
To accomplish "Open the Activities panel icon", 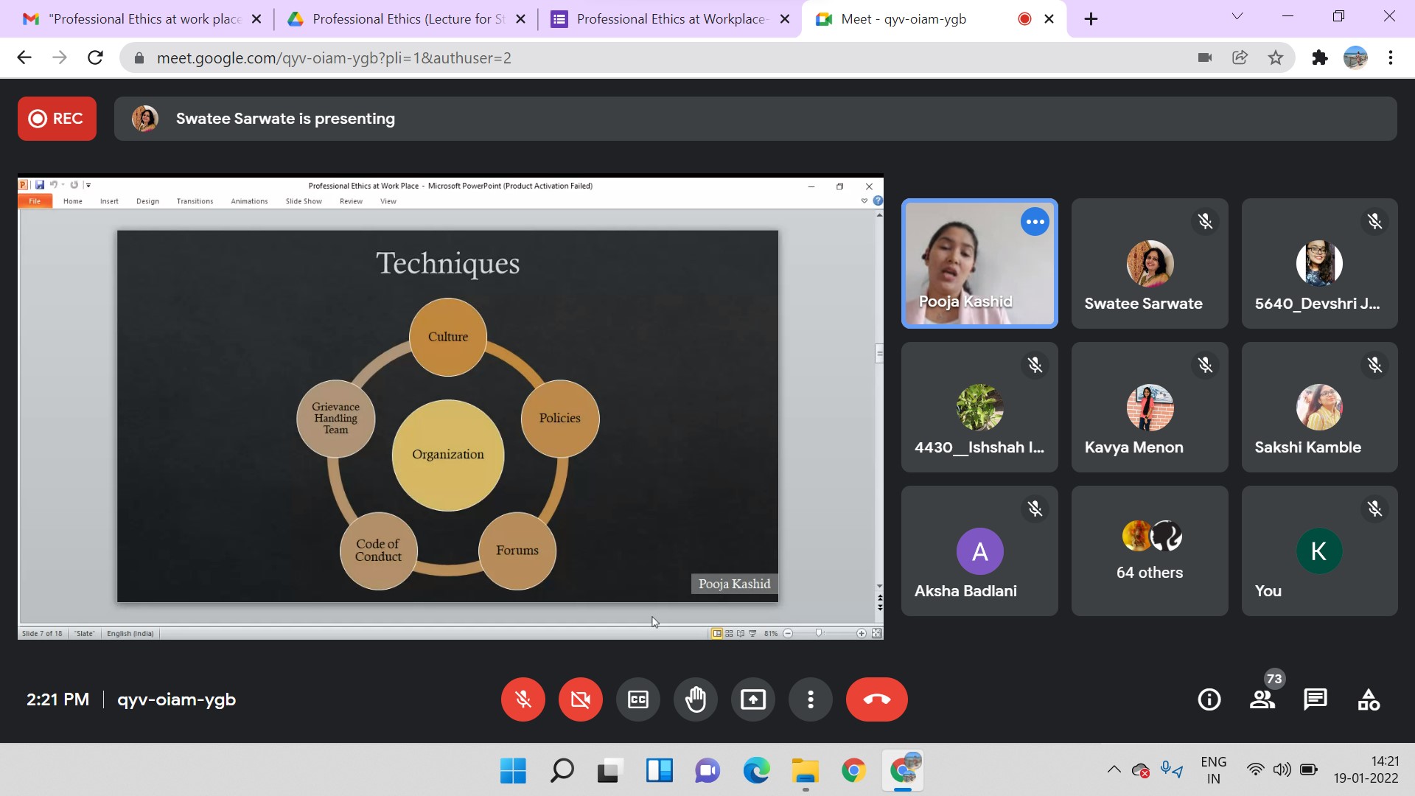I will point(1369,699).
